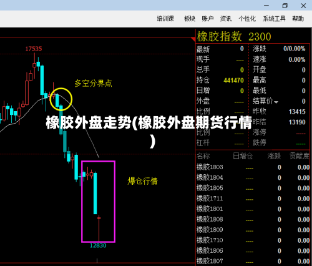Select the 橡胶1805 contract row
This screenshot has height=266, width=312.
tap(253, 188)
